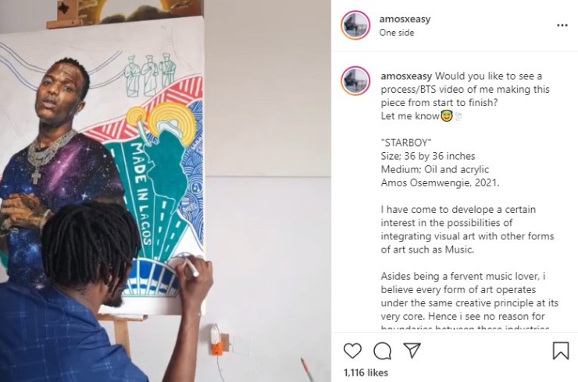Viewport: 578px width, 382px height.
Task: Click the 'Size; 36 by 36 inches' line
Action: tap(427, 156)
